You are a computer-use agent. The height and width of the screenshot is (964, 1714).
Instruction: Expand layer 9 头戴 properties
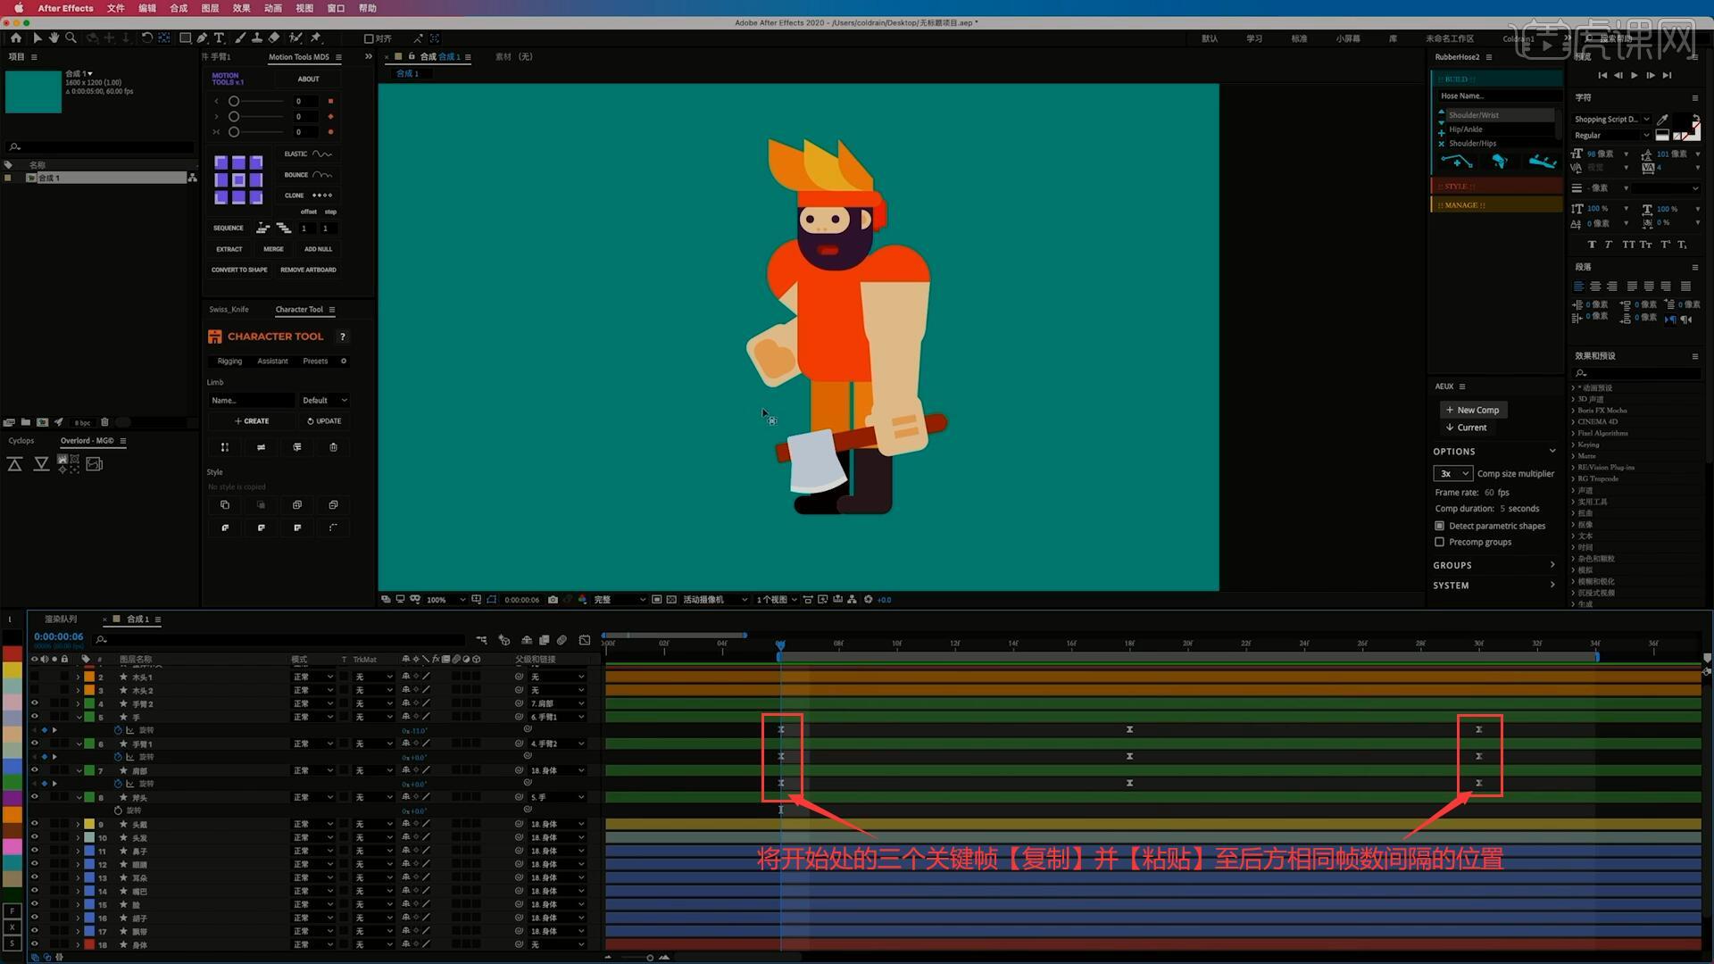[78, 824]
